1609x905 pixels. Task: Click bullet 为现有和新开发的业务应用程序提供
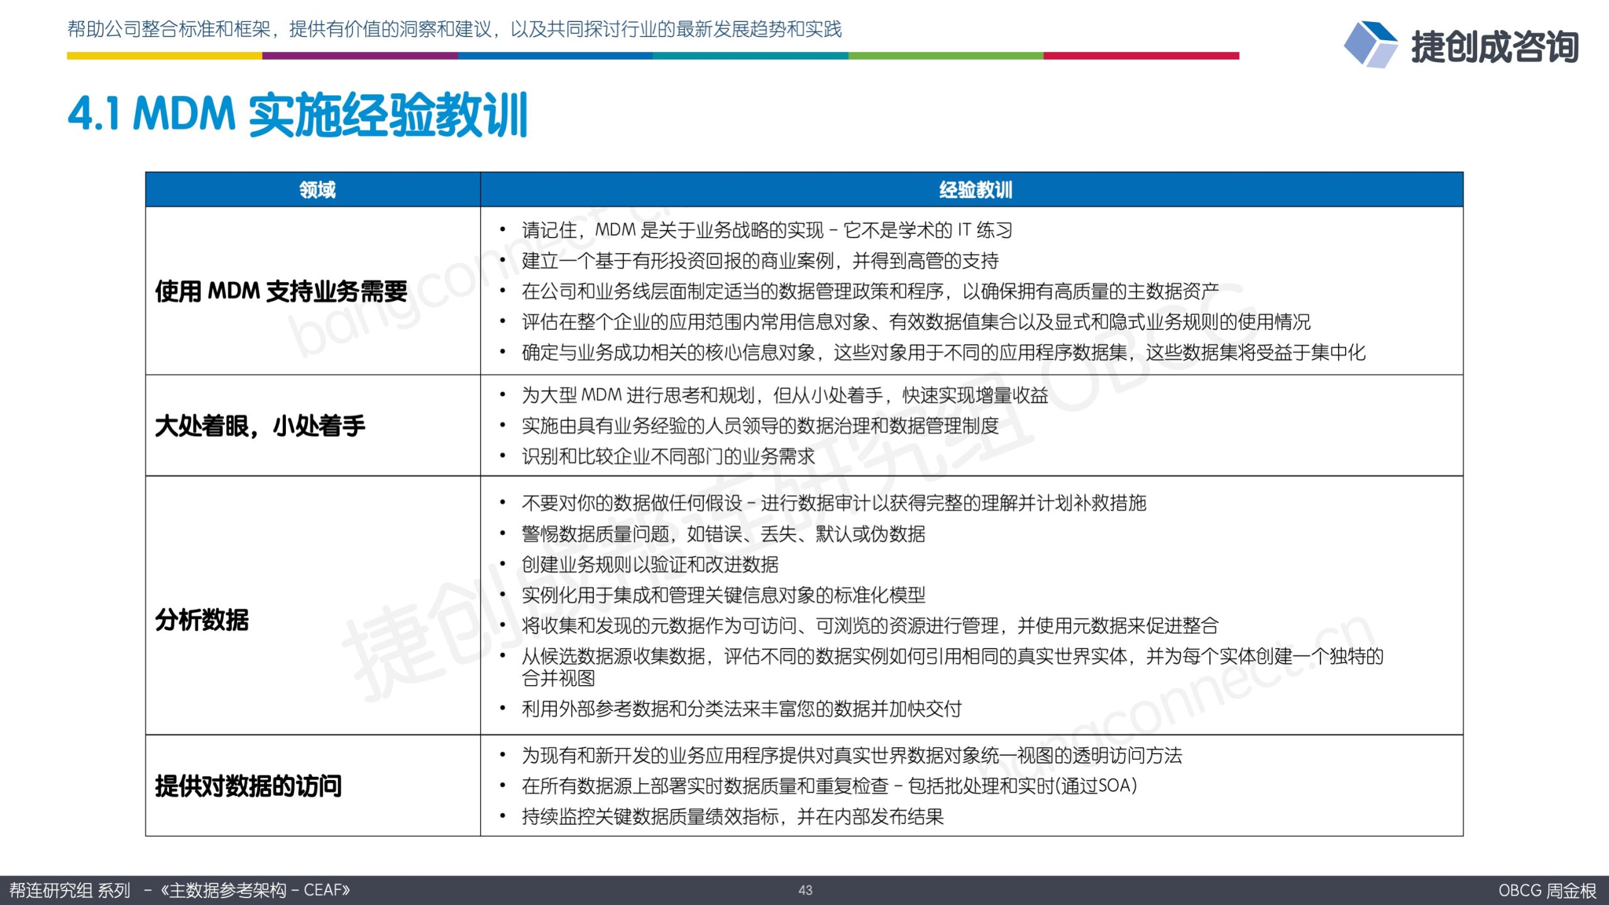point(852,755)
